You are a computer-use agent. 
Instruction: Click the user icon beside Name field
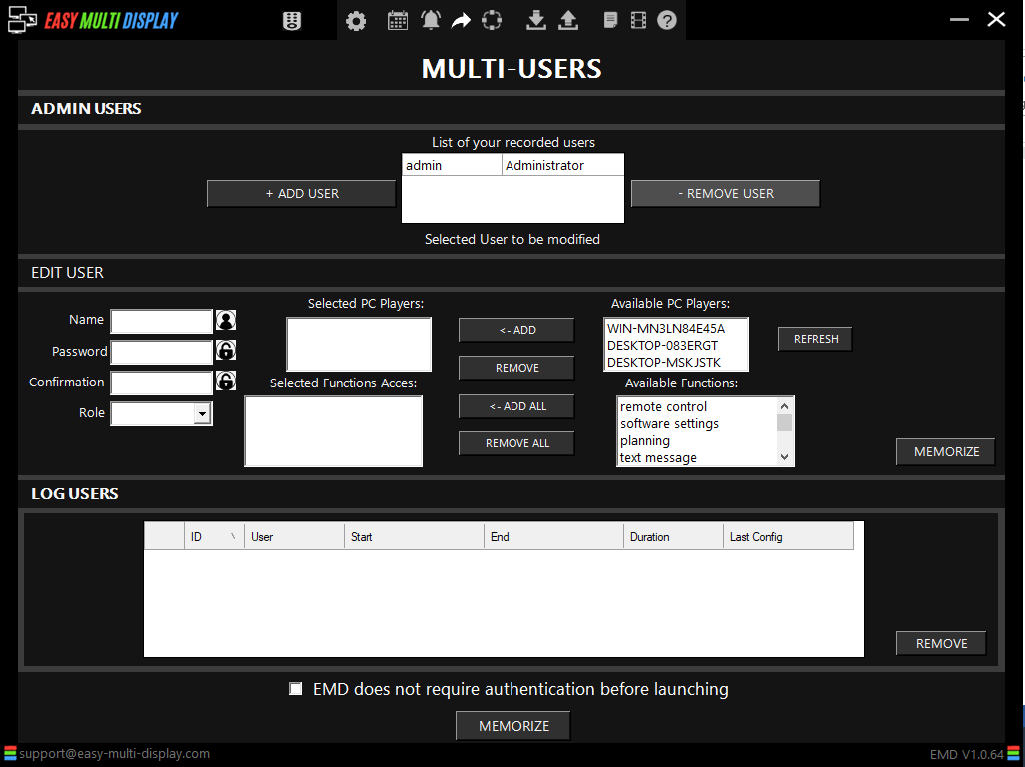click(x=226, y=321)
